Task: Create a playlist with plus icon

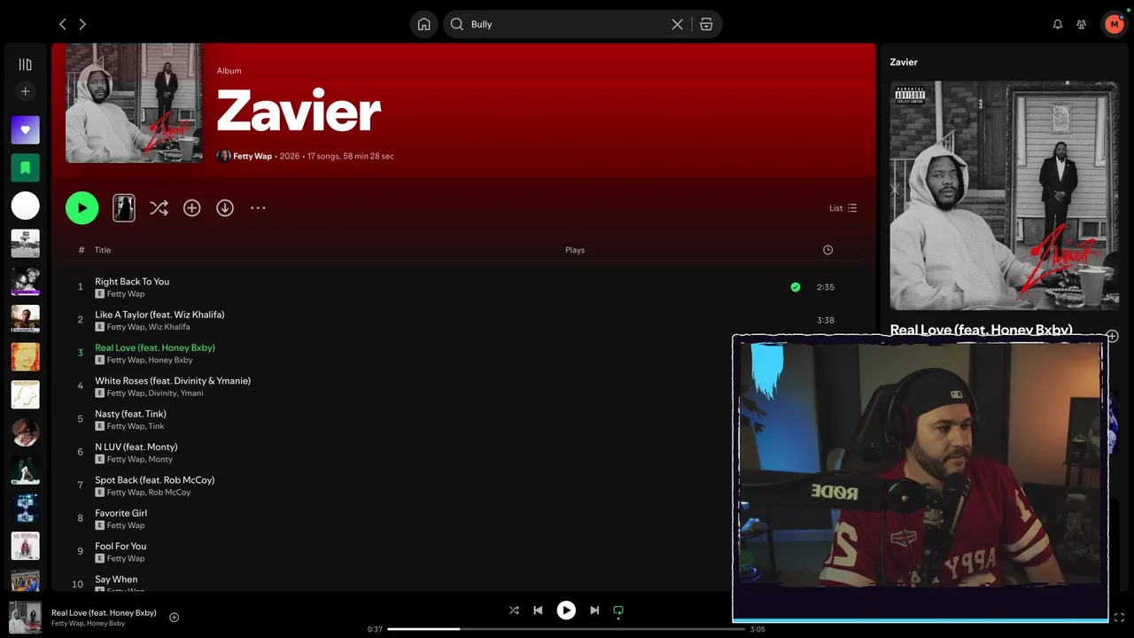Action: [25, 91]
